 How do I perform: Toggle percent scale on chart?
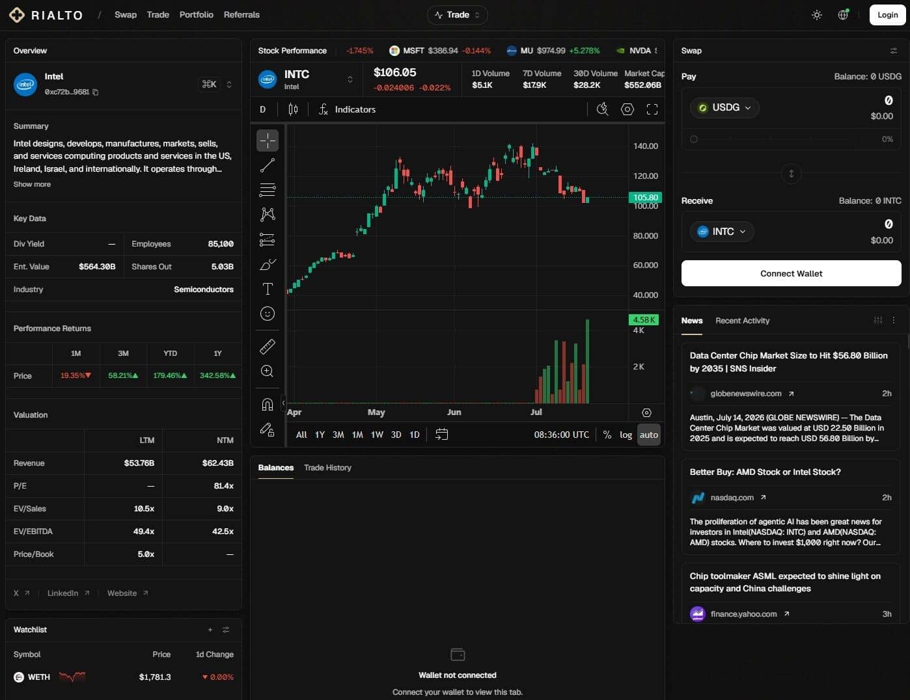pos(607,435)
